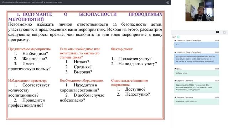
Task: Select the risk level "Средняя?"
Action: 83,67
